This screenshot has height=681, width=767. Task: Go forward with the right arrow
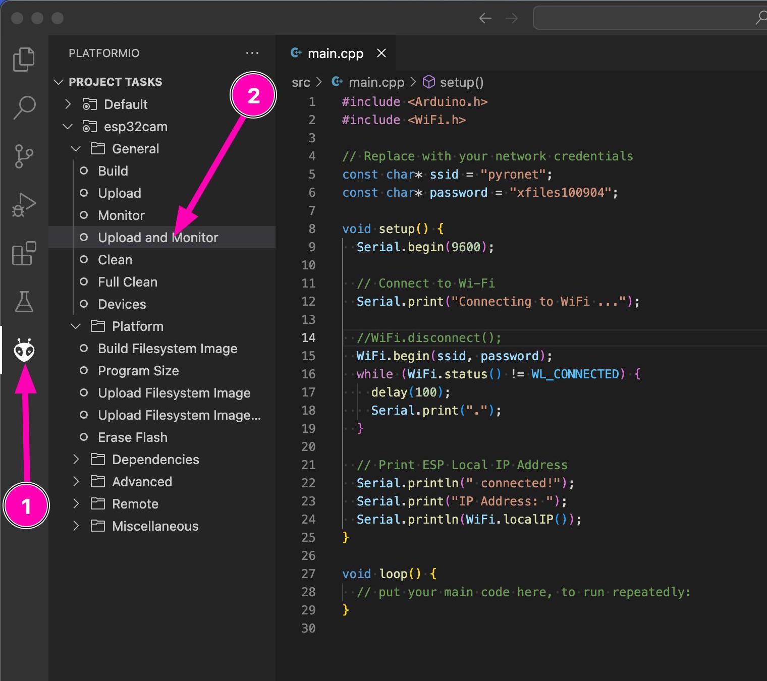pos(512,19)
